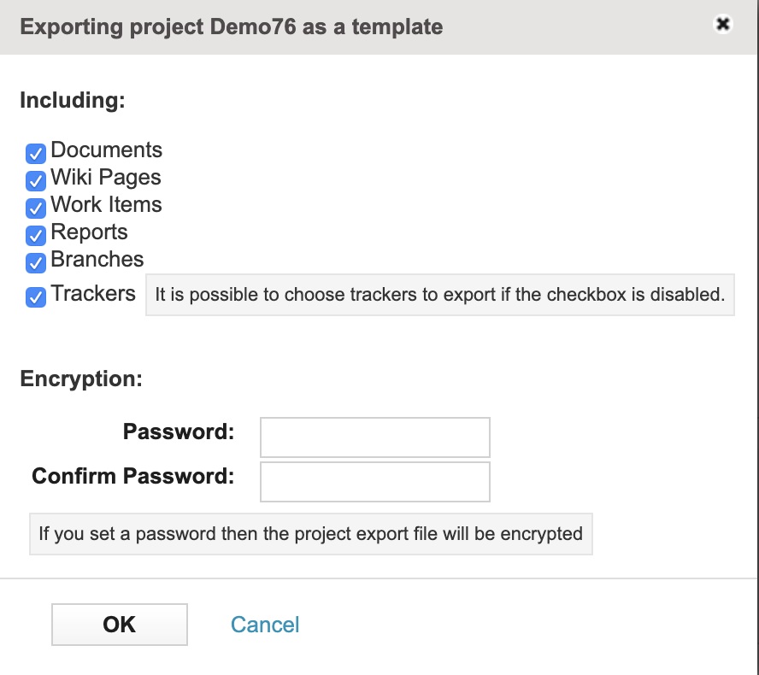Focus the Confirm Password input field
Viewport: 759px width, 675px height.
click(375, 482)
